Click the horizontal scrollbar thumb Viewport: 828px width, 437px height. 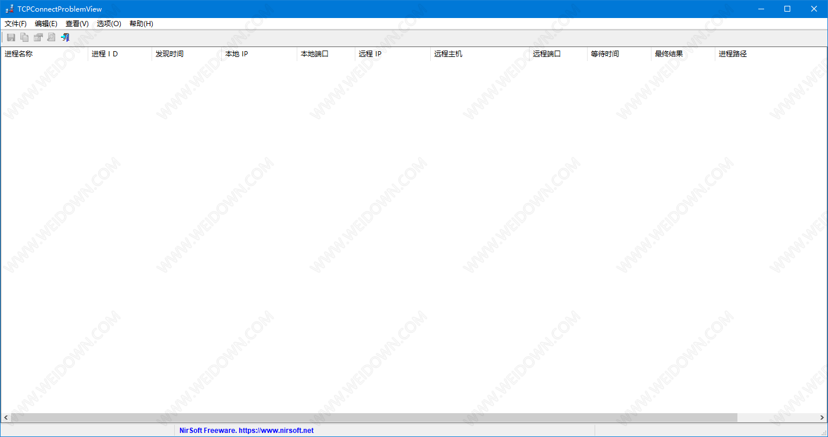pyautogui.click(x=374, y=418)
